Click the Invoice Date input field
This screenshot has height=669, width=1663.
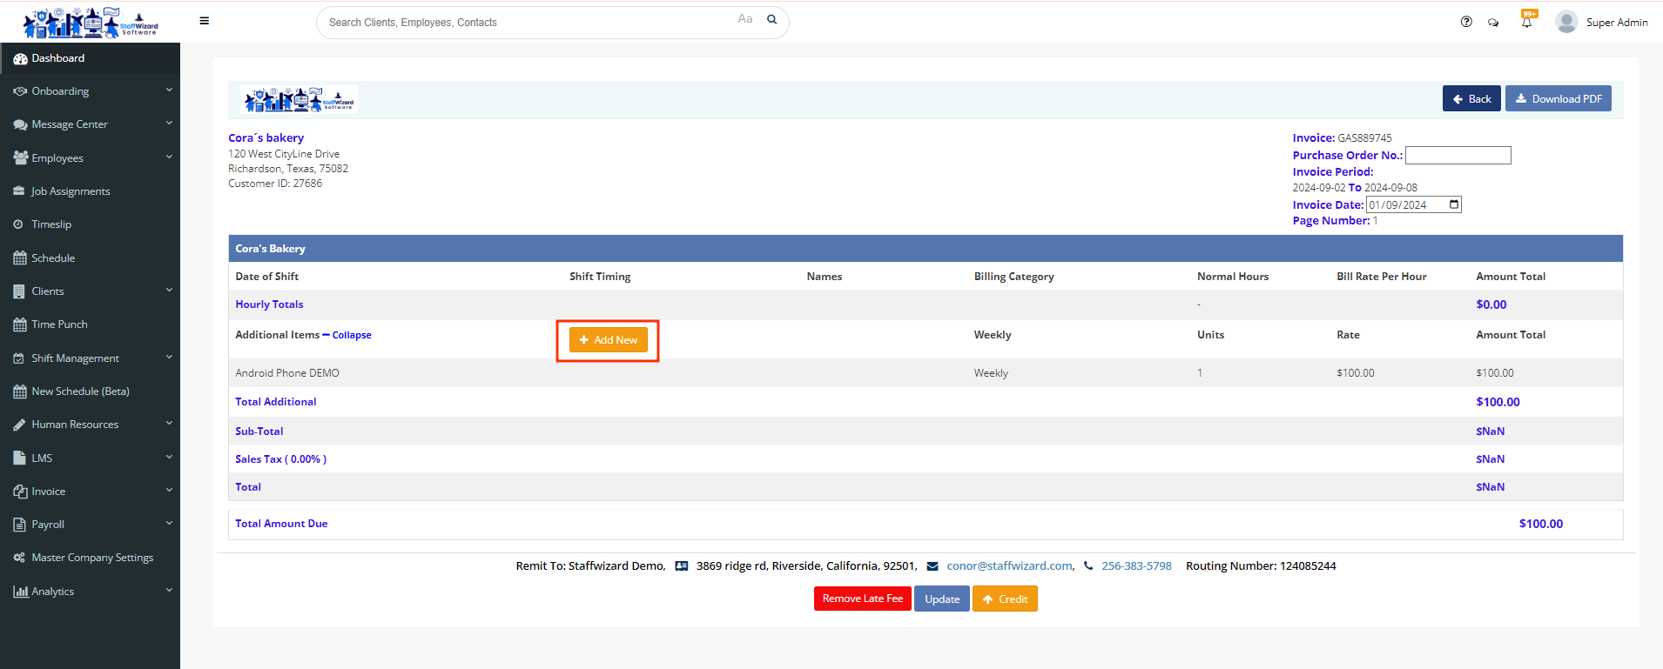pos(1413,204)
